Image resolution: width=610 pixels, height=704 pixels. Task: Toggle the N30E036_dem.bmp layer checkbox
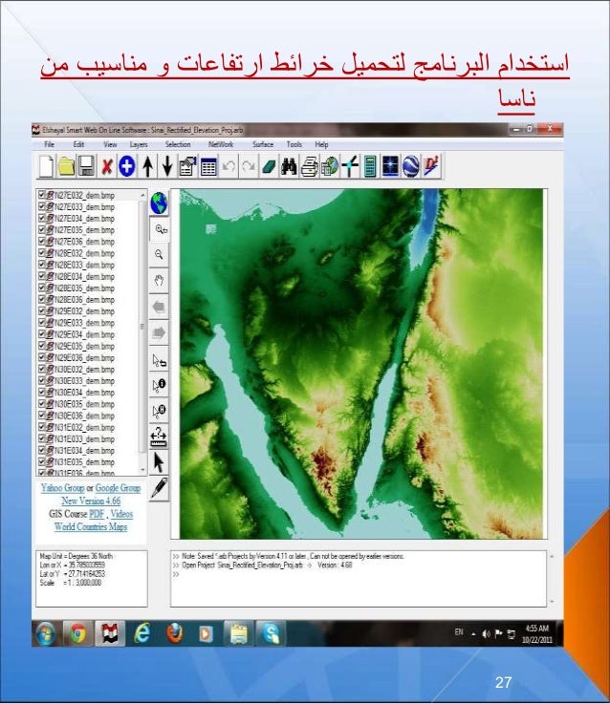(x=42, y=416)
